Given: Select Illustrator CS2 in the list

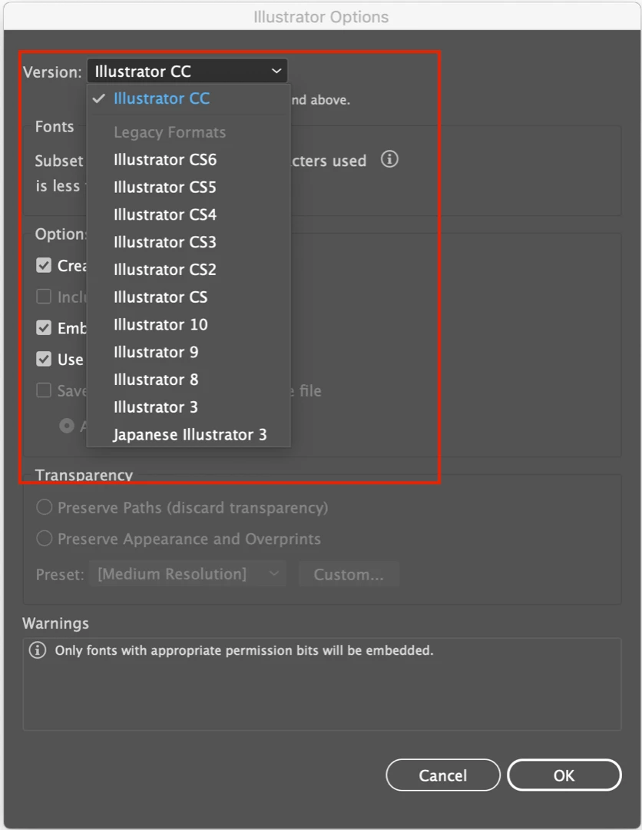Looking at the screenshot, I should (188, 270).
